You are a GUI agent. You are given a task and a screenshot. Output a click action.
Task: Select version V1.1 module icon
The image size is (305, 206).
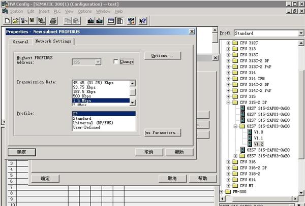[x=250, y=138]
